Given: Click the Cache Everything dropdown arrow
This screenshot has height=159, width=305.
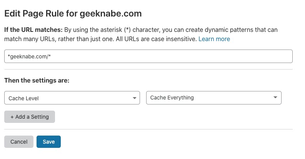Looking at the screenshot, I should click(x=275, y=98).
